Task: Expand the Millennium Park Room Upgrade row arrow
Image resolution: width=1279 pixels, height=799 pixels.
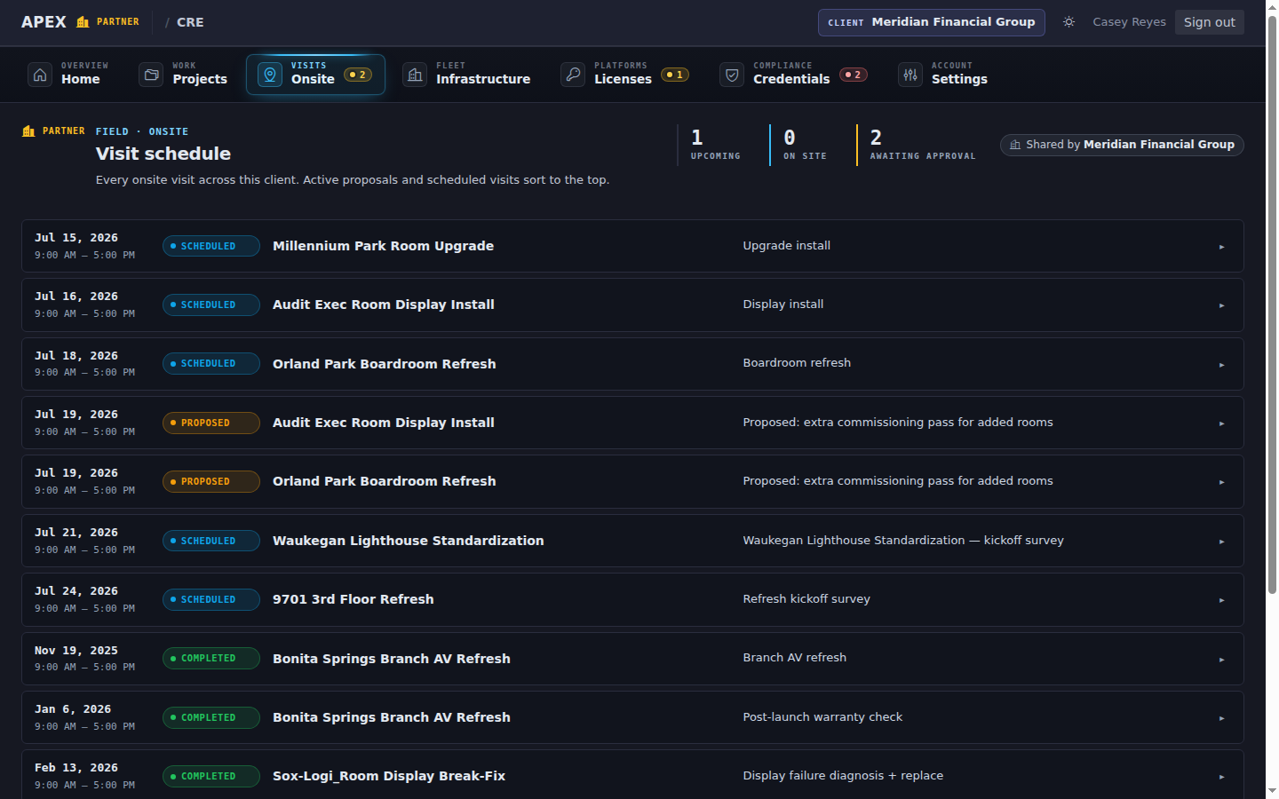Action: (x=1222, y=247)
